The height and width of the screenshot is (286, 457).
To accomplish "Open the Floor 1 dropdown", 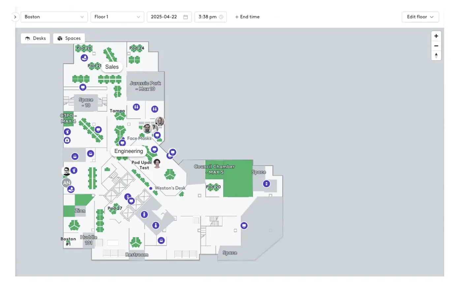I will point(117,17).
